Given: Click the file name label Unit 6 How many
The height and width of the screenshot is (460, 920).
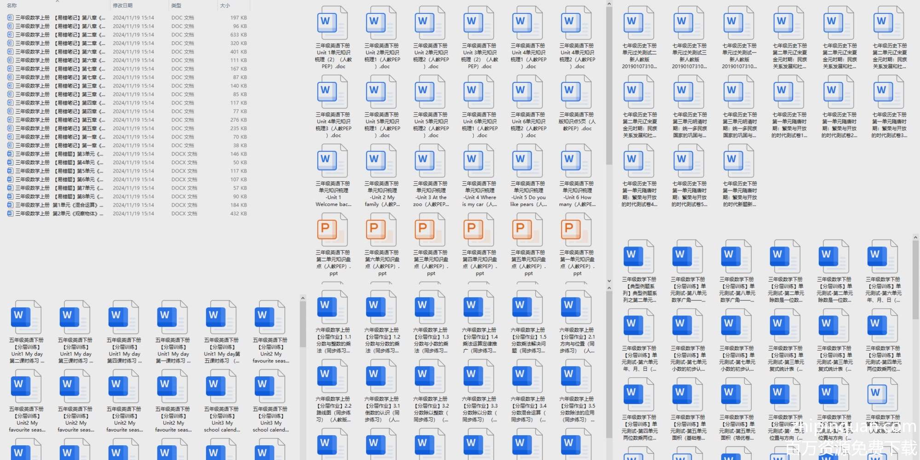Looking at the screenshot, I should pos(577,194).
